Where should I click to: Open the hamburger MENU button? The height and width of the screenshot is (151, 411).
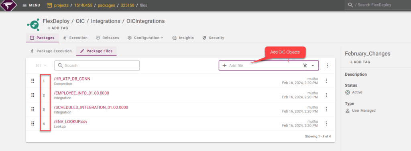31,5
